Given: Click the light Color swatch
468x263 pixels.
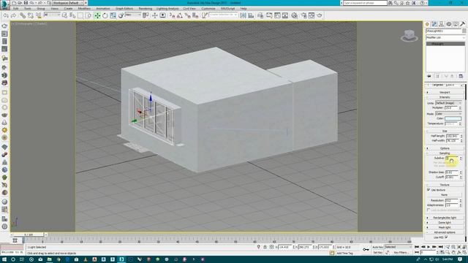Looking at the screenshot, I should (453, 118).
